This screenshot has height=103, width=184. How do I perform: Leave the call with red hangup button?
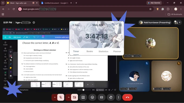pos(127,97)
